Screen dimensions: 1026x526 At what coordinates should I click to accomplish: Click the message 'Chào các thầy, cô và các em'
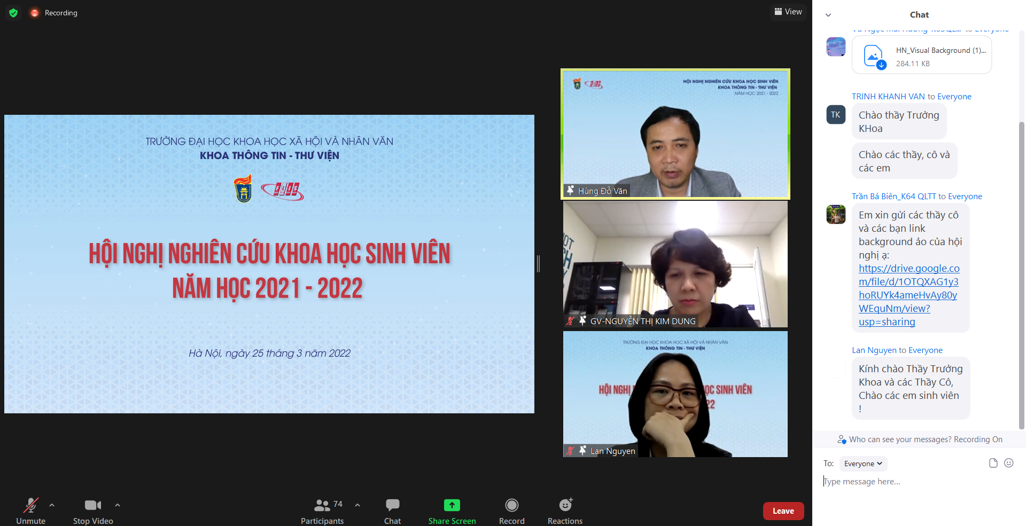click(x=904, y=161)
